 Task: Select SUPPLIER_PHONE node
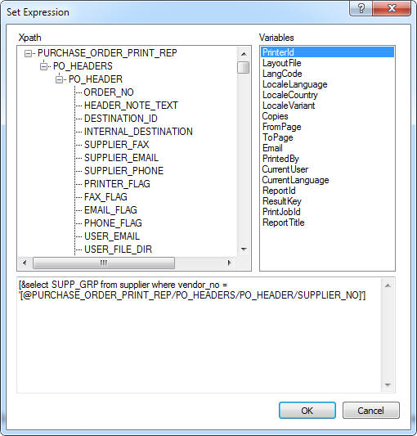pos(123,171)
